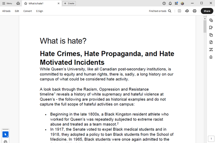
Task: Click the Create button
Action: [69, 4]
